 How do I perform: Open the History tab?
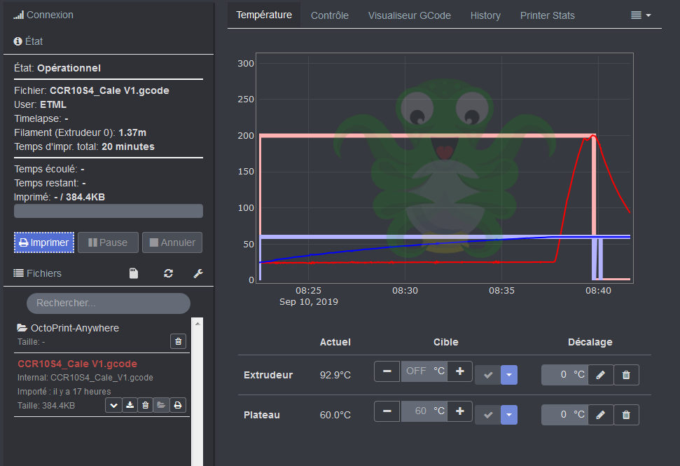(485, 15)
